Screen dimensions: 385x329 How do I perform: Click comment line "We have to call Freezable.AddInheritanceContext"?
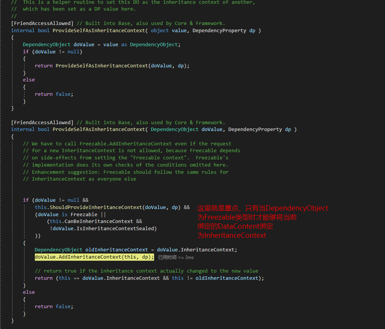click(127, 144)
